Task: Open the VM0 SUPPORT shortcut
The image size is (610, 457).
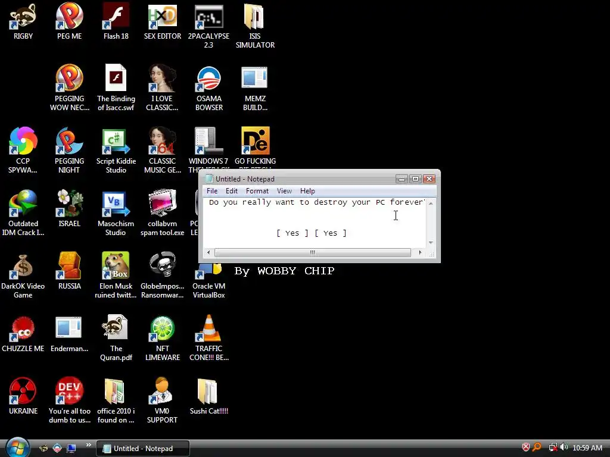Action: [162, 400]
